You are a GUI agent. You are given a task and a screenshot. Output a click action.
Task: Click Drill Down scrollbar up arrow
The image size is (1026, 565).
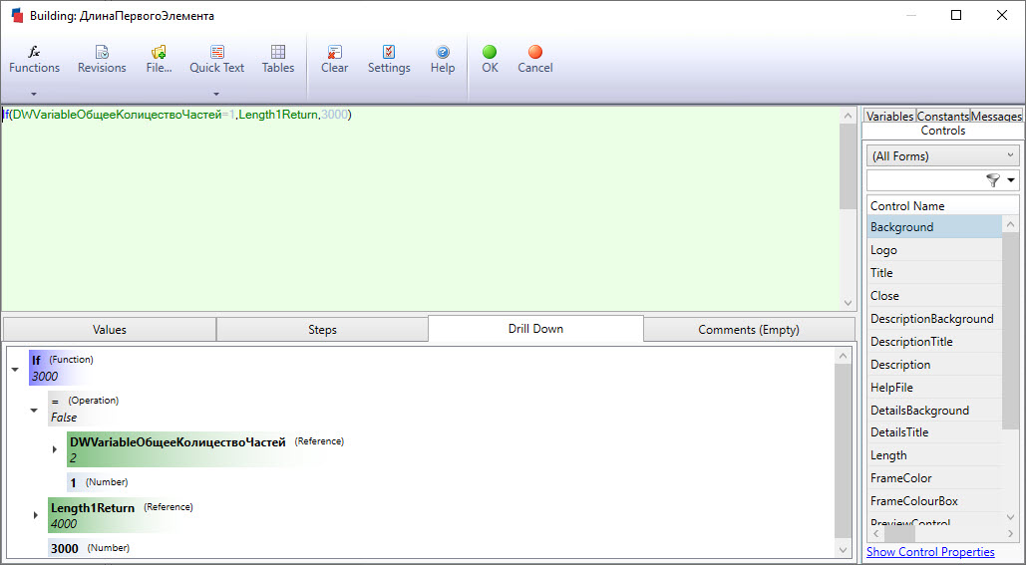843,356
